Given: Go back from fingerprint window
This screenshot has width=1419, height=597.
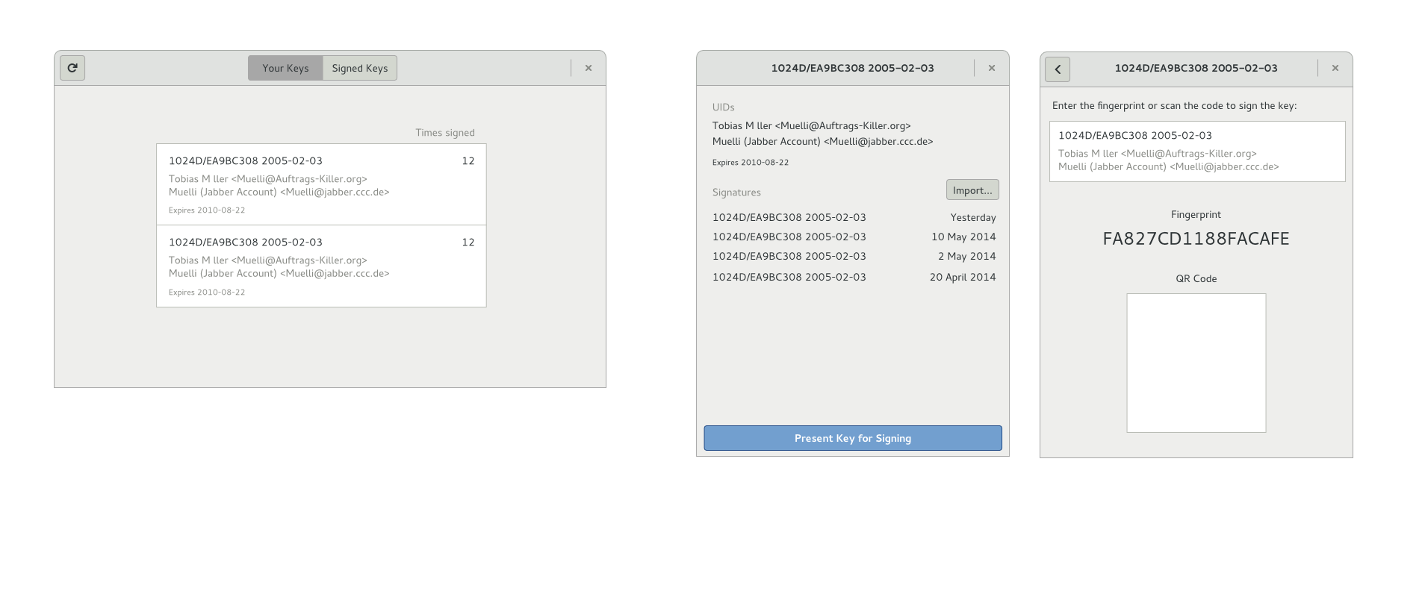Looking at the screenshot, I should pos(1058,69).
